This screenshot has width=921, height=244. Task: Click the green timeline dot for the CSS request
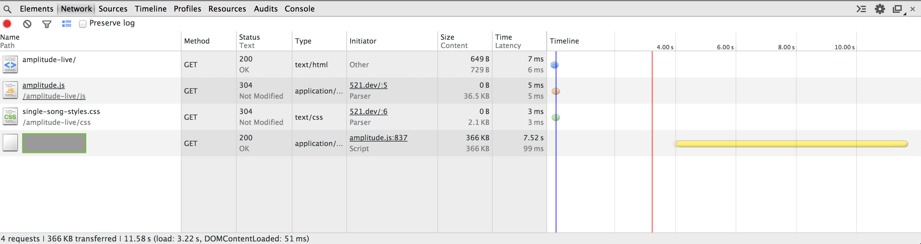click(556, 118)
